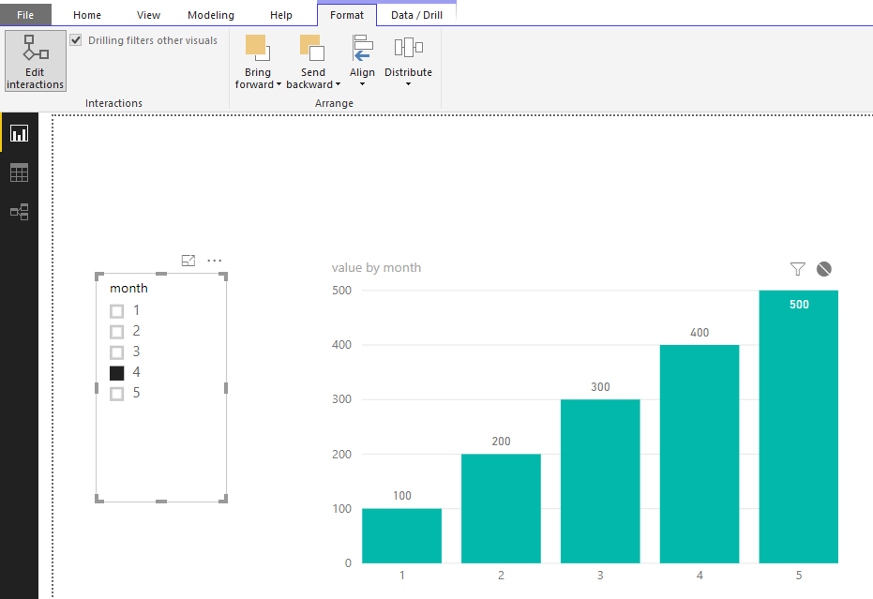Check month 2 in slicer
The image size is (873, 599).
(x=117, y=332)
